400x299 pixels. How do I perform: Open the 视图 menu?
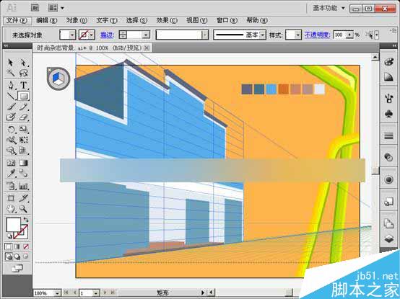click(x=197, y=20)
